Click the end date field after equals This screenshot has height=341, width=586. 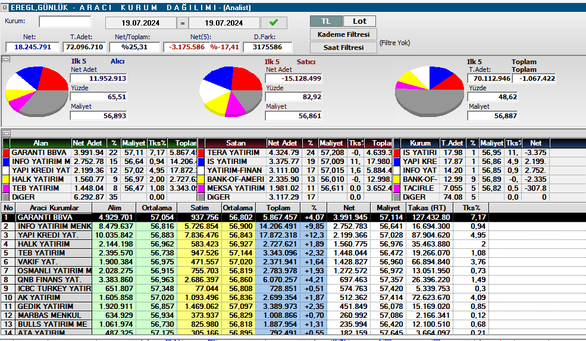[x=224, y=23]
